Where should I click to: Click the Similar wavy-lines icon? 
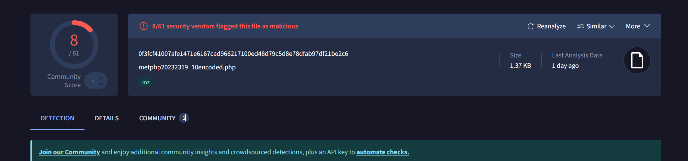(581, 26)
